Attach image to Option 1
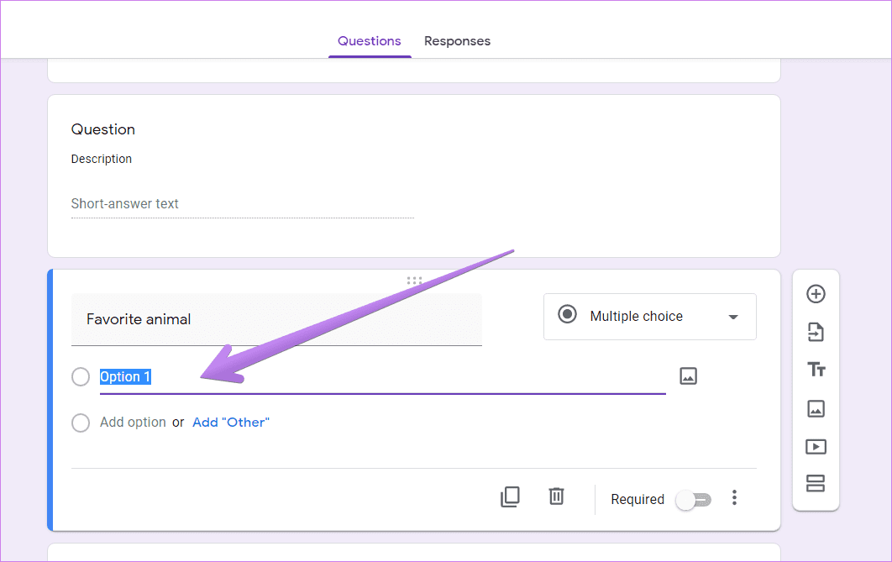Image resolution: width=892 pixels, height=562 pixels. tap(689, 376)
